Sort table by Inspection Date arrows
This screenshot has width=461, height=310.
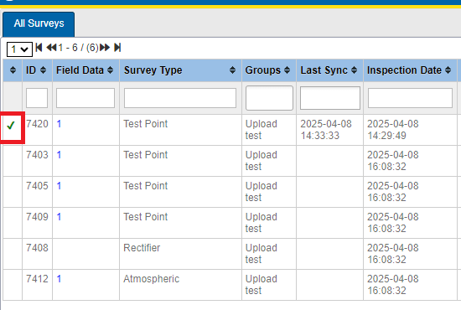tap(448, 70)
